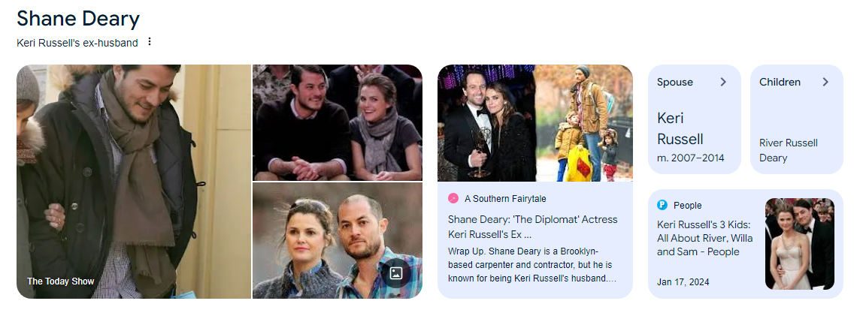Viewport: 860px width, 316px height.
Task: Open 'Shane Deary: The Diplomat Actress' article
Action: [532, 227]
